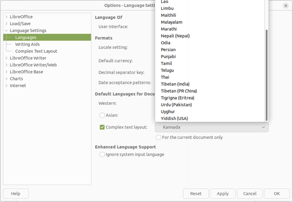Select Tigrigna (Eritrea) language entry
Image resolution: width=293 pixels, height=202 pixels.
tap(210, 98)
